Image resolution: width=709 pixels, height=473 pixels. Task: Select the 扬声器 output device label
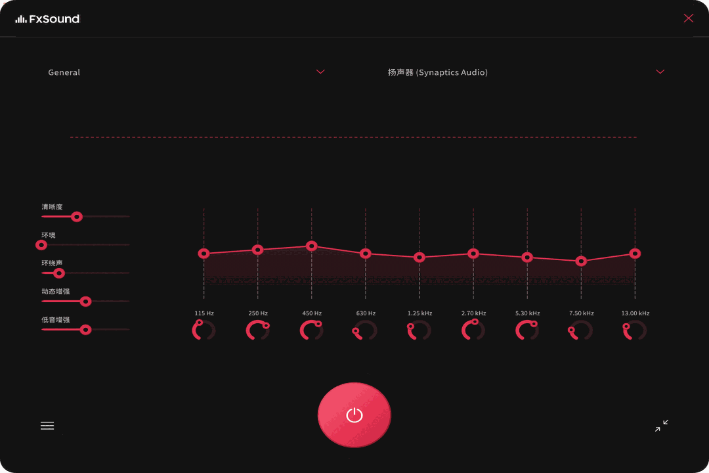click(437, 72)
